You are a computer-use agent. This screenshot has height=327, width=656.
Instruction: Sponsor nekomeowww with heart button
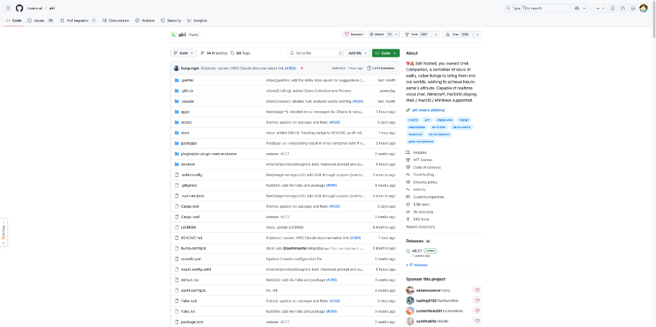point(477,290)
